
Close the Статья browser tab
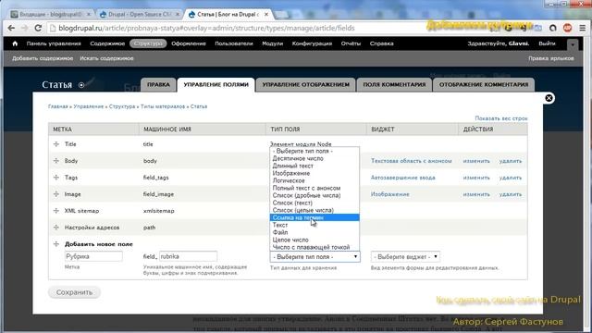click(266, 14)
